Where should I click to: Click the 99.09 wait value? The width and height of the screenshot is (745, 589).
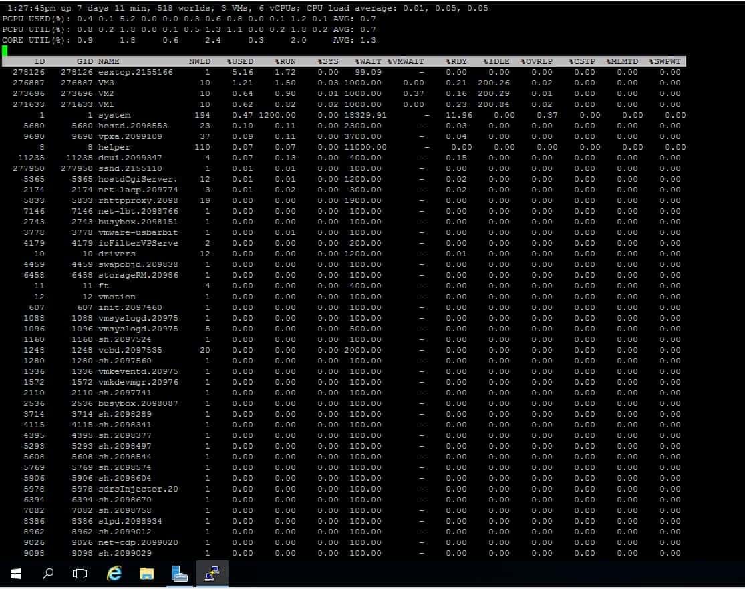tap(368, 72)
